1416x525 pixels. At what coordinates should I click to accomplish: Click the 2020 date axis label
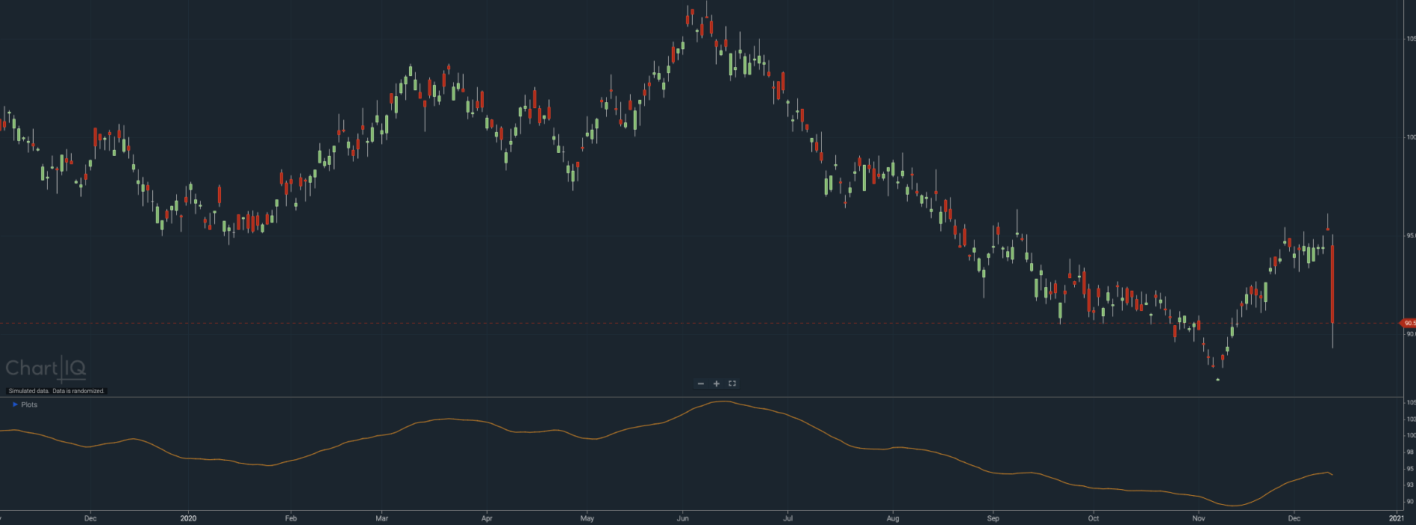point(188,518)
